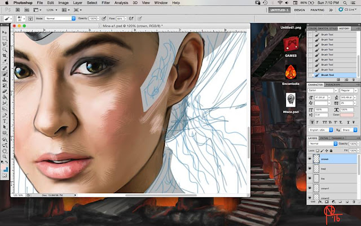Toggle lock position
This screenshot has height=226, width=361.
(x=327, y=151)
